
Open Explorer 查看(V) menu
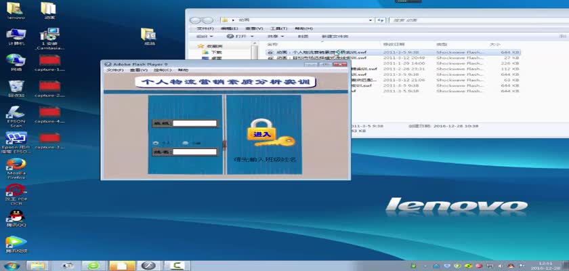click(254, 28)
